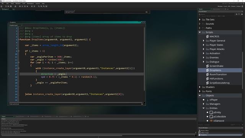
Task: Click the output panel horizontal scrollbar
Action: pyautogui.click(x=61, y=136)
